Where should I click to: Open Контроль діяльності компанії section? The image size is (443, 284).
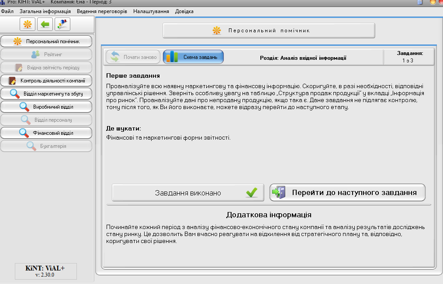click(46, 81)
